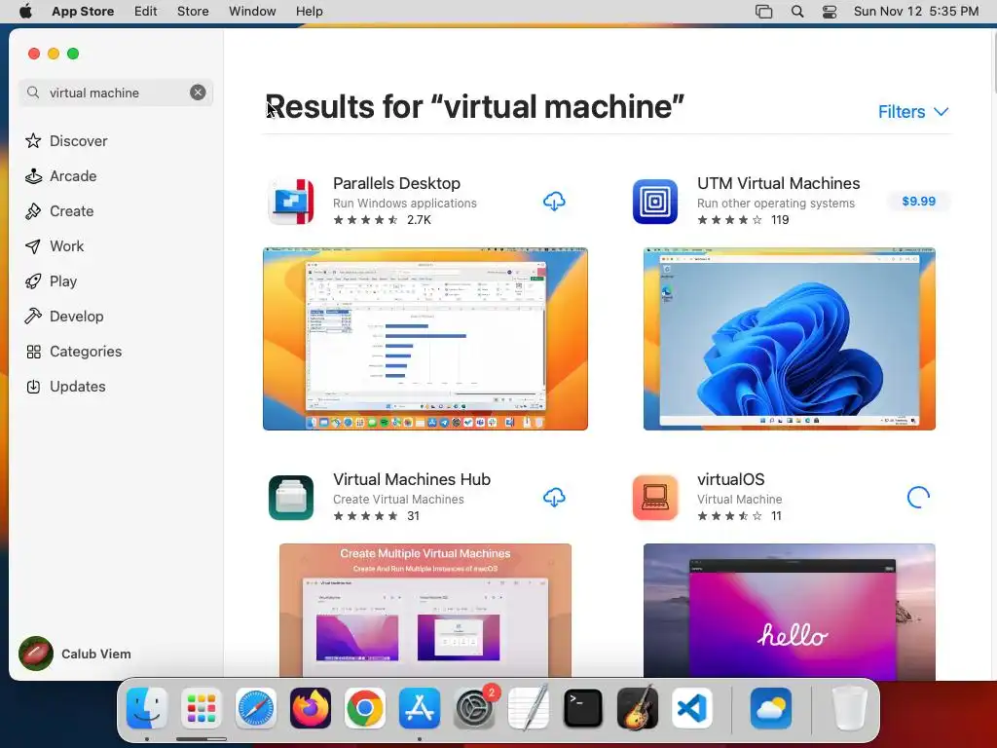
Task: Open the Weather app from the Dock
Action: point(771,708)
